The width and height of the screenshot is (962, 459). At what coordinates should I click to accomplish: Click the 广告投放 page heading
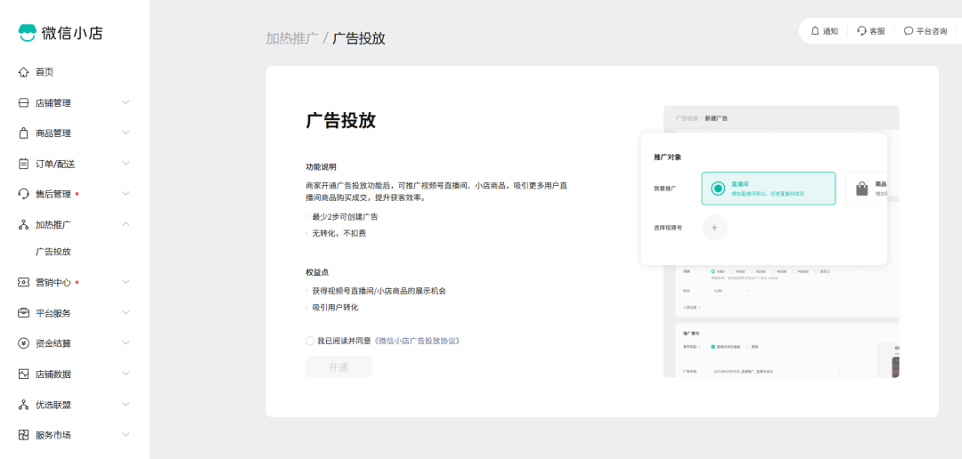coord(340,120)
